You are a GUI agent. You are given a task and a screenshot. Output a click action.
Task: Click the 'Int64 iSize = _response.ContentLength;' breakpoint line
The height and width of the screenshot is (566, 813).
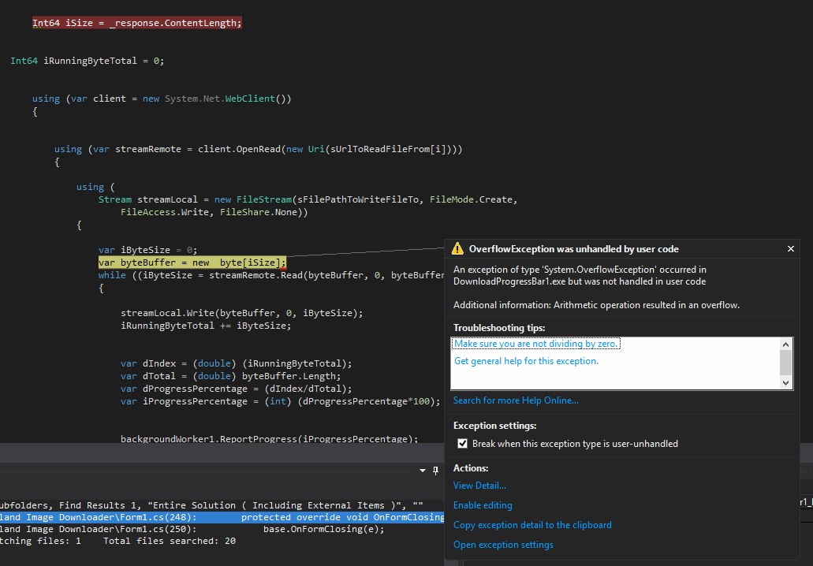point(137,23)
